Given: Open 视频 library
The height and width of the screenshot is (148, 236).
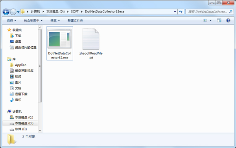Looking at the screenshot, I should coord(18,77).
